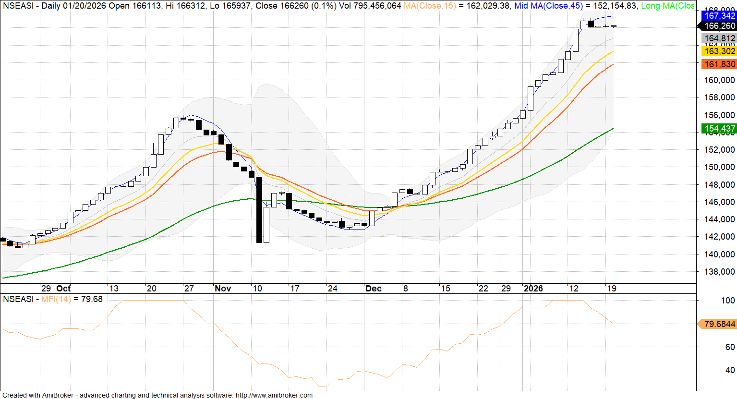Click the MA(Close,15) legend label
Image resolution: width=737 pixels, height=399 pixels.
[429, 6]
